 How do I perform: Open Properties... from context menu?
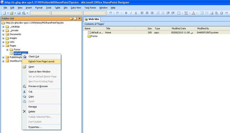(x=41, y=127)
